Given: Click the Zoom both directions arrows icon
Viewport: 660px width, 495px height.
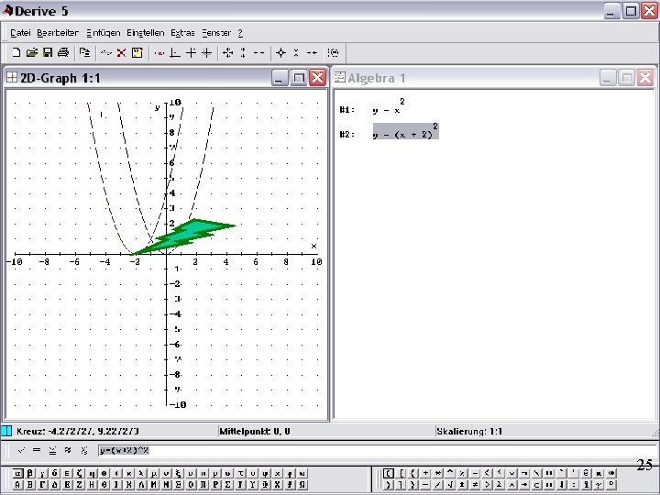Looking at the screenshot, I should pos(227,52).
